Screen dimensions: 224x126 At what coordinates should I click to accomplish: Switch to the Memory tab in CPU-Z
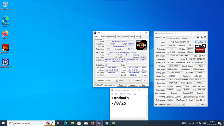point(112,37)
